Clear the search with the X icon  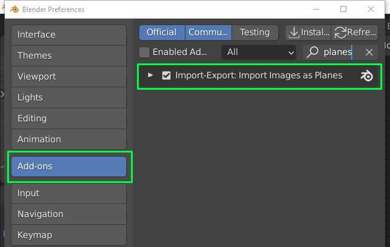tap(369, 53)
